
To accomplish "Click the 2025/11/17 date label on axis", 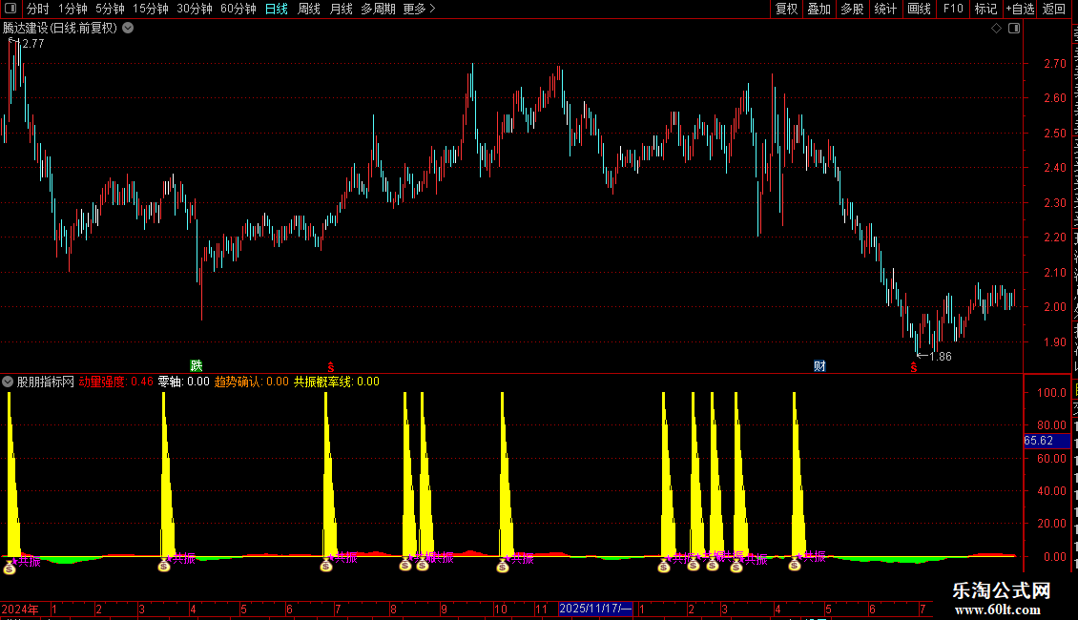I will click(x=595, y=609).
